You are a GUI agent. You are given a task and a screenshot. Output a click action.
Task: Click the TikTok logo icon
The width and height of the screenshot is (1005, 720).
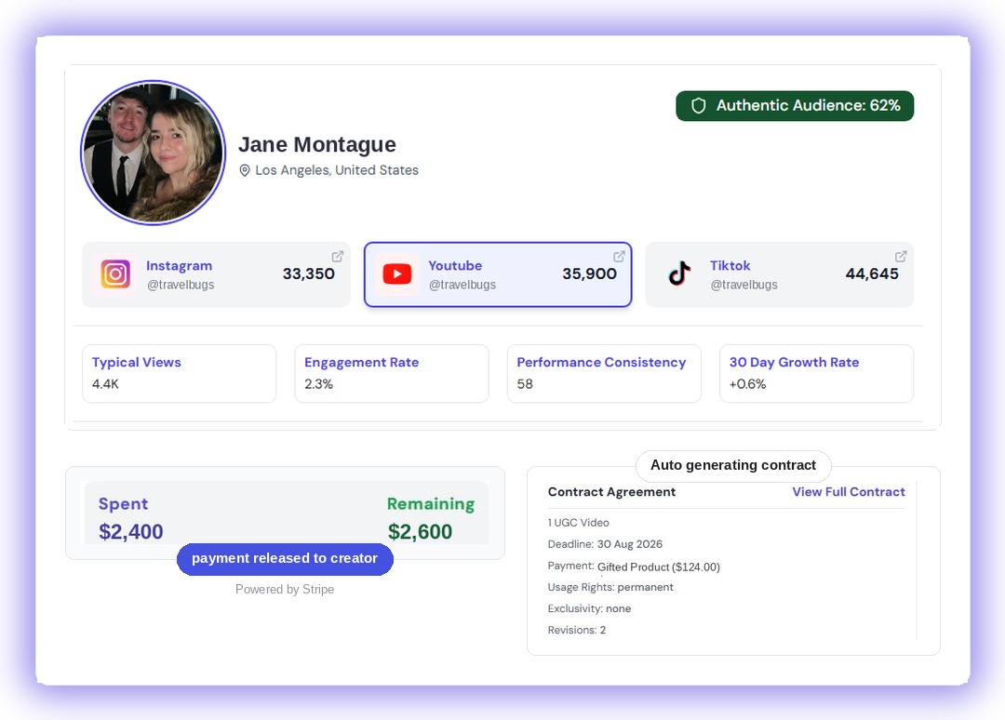point(679,273)
